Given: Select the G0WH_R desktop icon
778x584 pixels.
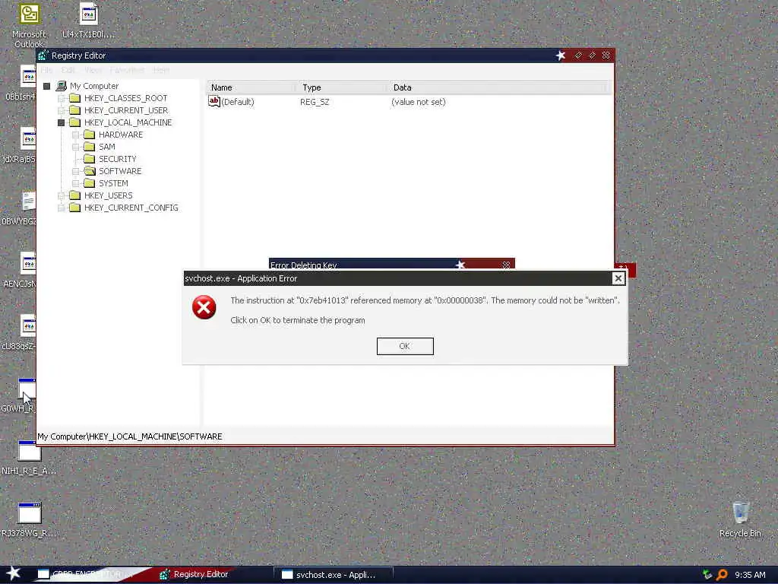Looking at the screenshot, I should (x=19, y=395).
